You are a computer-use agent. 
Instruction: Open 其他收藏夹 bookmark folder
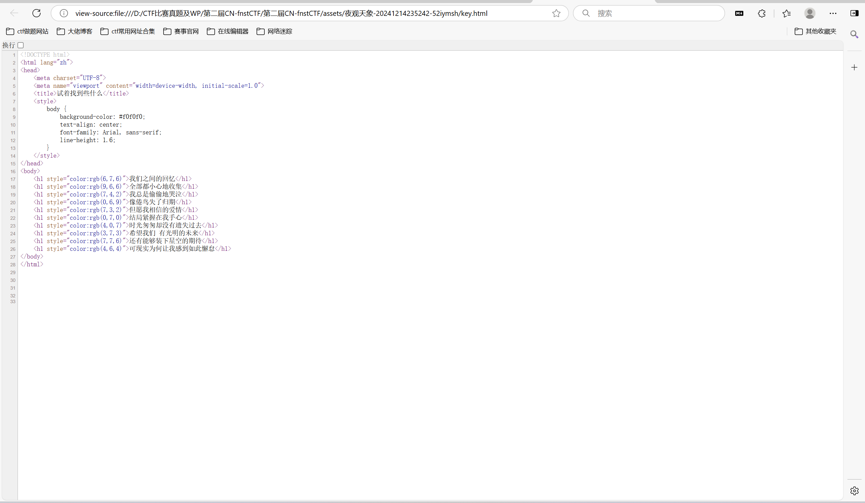[x=816, y=31]
